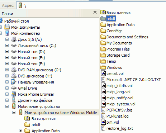Screen dimensions: 166x133
Task: Open the ConnMgr folder
Action: (x=114, y=31)
